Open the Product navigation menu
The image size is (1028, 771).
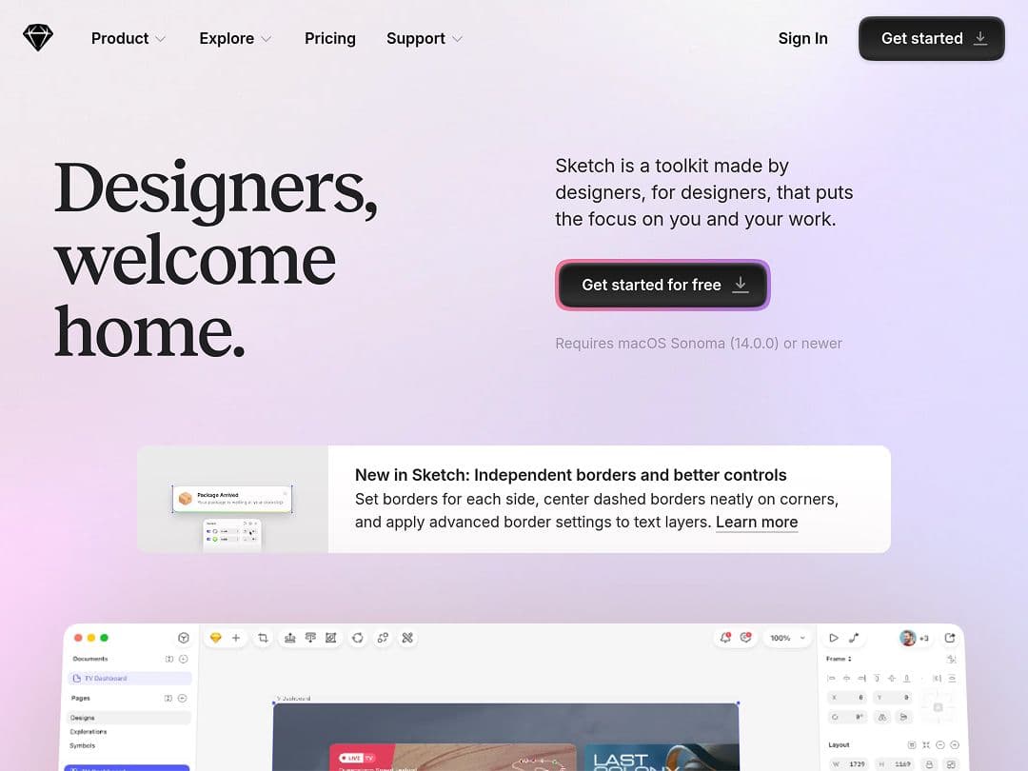pyautogui.click(x=128, y=39)
